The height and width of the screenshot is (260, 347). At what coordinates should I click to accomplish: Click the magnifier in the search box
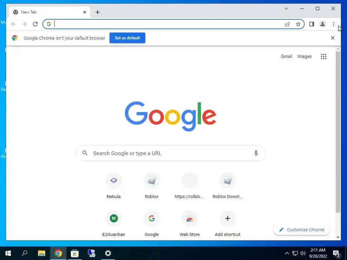point(85,153)
